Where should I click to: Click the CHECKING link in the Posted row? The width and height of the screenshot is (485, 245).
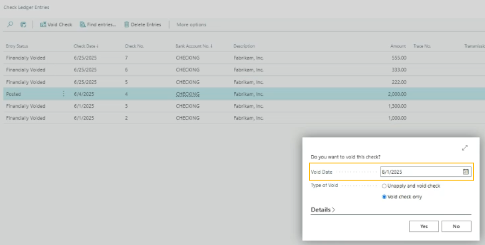tap(188, 94)
